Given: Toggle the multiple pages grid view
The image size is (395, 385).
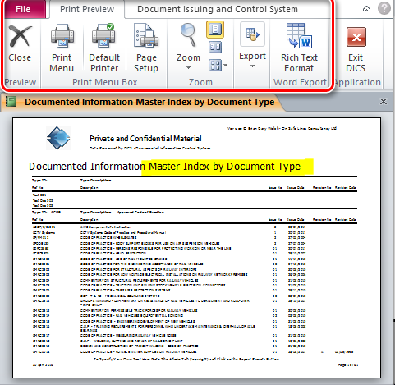Looking at the screenshot, I should [215, 66].
